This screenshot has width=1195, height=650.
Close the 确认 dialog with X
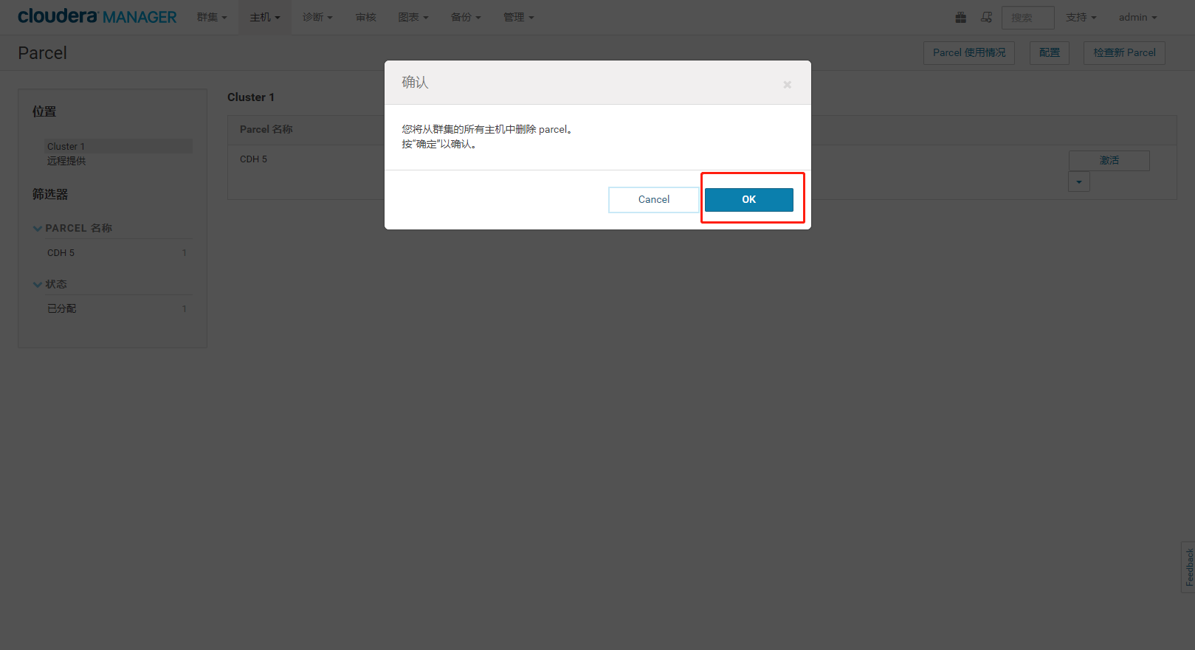(x=787, y=85)
